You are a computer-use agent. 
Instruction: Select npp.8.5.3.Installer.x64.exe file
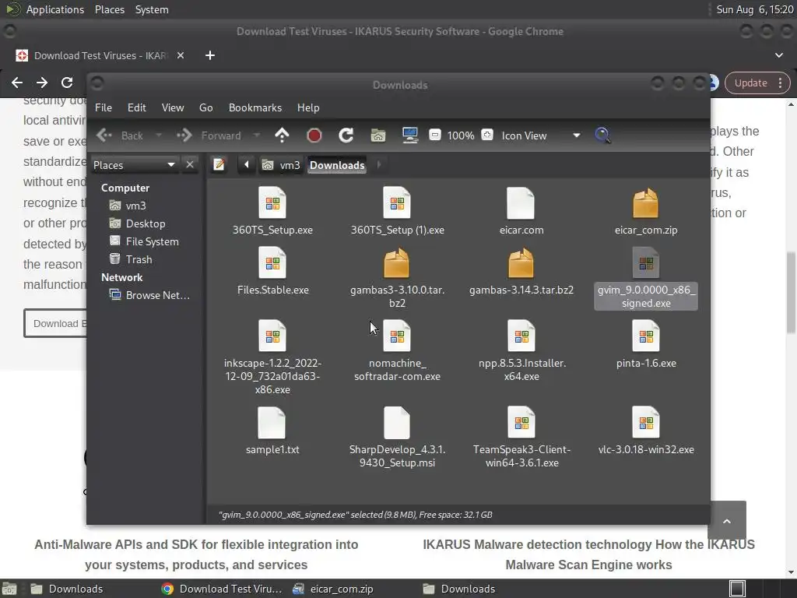[521, 351]
